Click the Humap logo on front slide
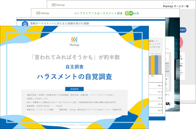This screenshot has width=196, height=129. [x=74, y=42]
